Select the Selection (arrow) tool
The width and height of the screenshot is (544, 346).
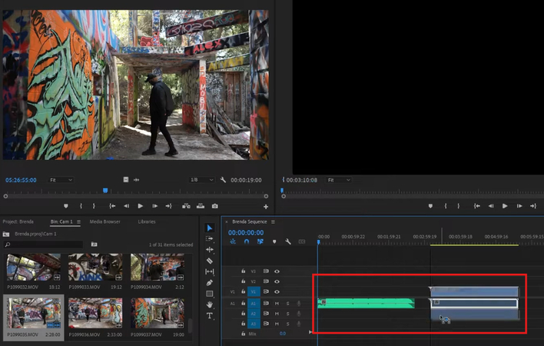pyautogui.click(x=210, y=228)
